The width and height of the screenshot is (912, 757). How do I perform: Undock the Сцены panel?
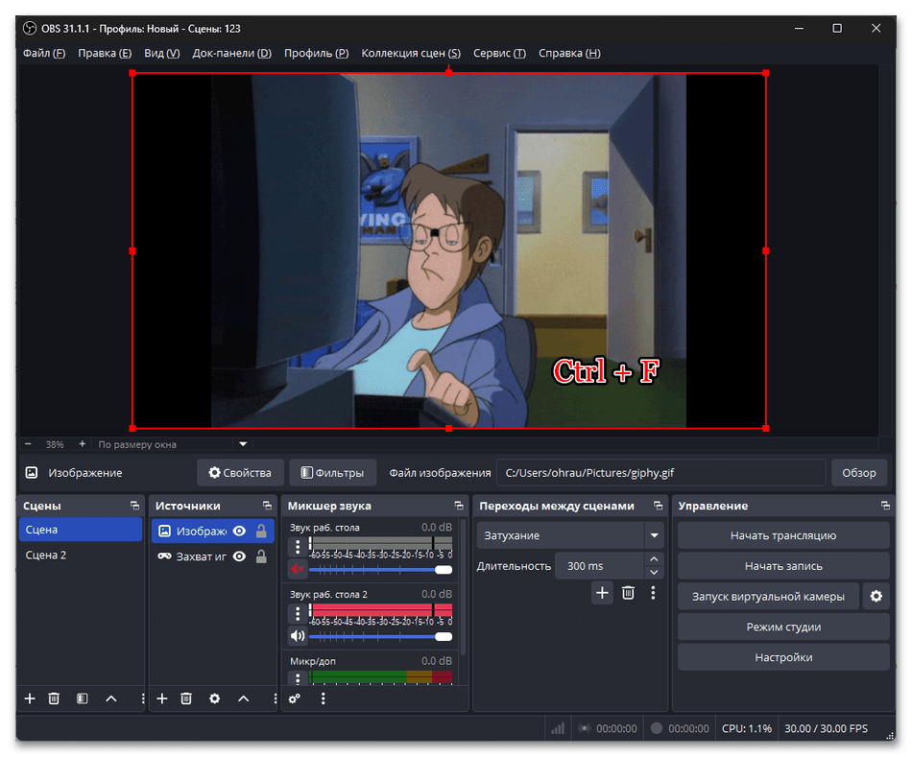135,506
